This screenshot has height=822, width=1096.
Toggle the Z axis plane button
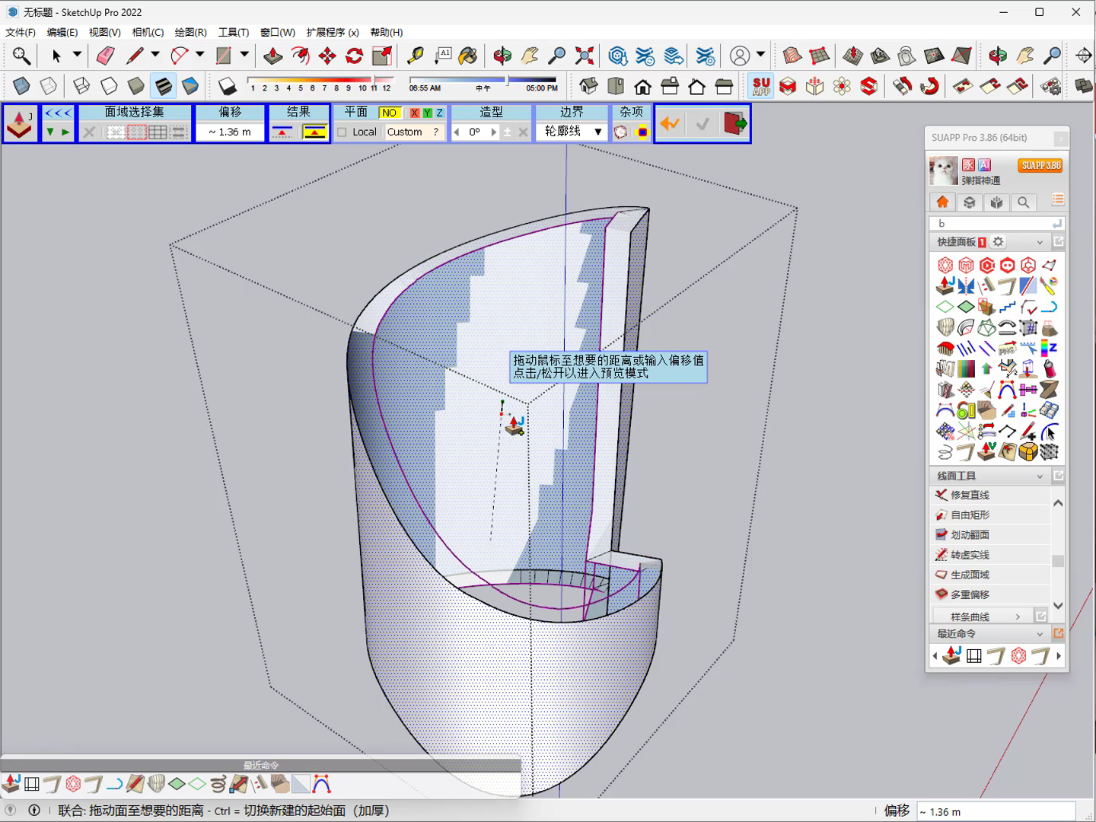coord(439,113)
